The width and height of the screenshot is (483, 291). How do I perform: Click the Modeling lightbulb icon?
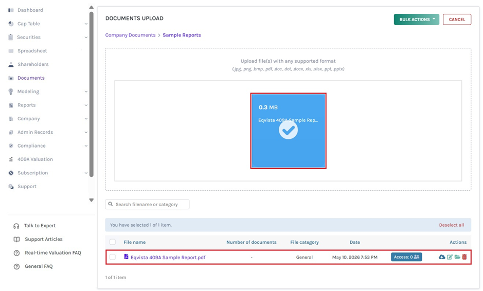pos(11,92)
